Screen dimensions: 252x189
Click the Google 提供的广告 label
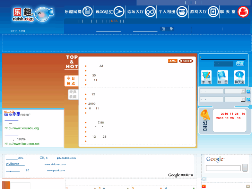181,175
